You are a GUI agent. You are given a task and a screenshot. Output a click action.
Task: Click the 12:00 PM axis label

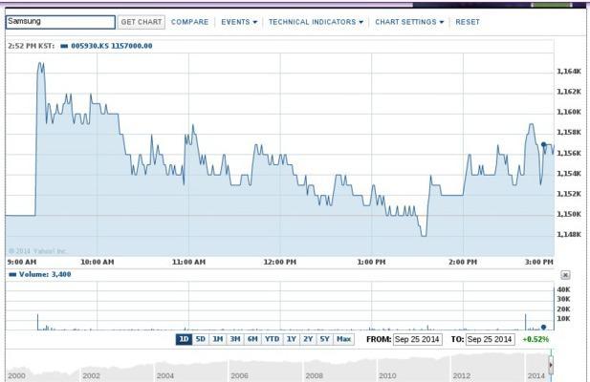(x=280, y=262)
